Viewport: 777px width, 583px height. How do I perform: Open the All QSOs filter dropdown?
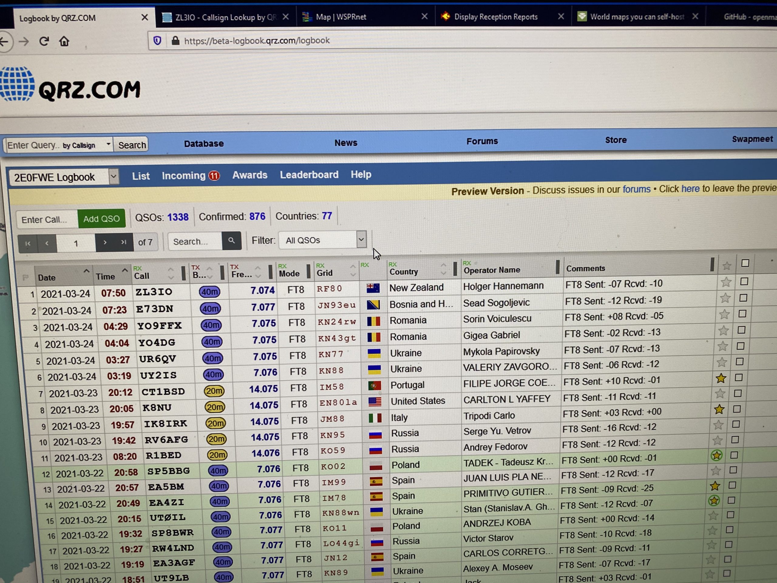click(361, 240)
